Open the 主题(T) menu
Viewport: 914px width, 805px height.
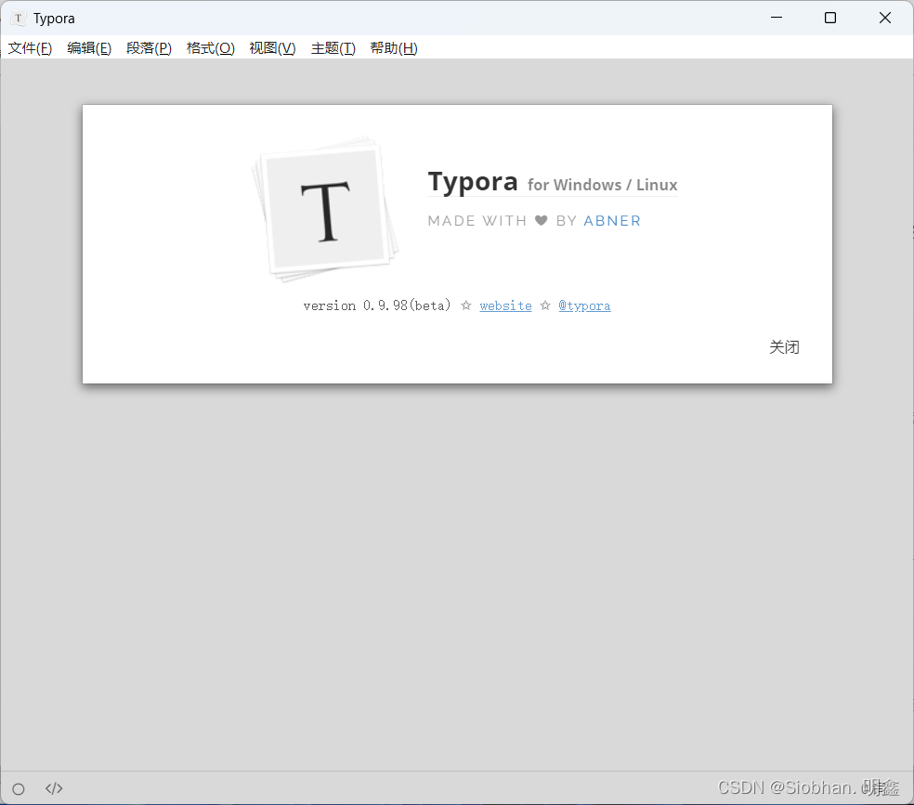tap(333, 48)
